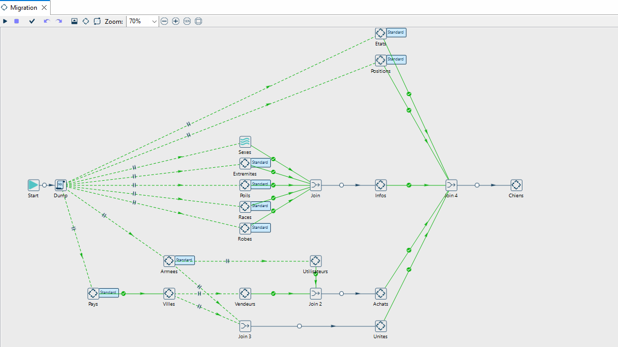Select the Chiens node
Viewport: 618px width, 347px height.
(516, 185)
